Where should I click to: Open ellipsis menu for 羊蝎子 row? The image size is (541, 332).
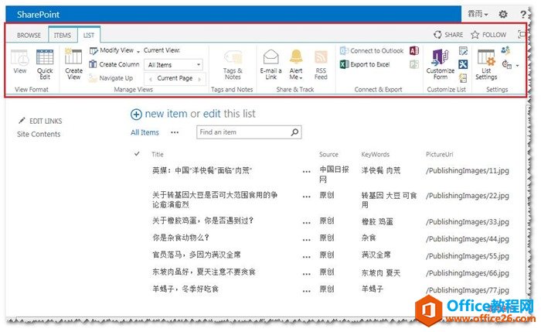[306, 291]
